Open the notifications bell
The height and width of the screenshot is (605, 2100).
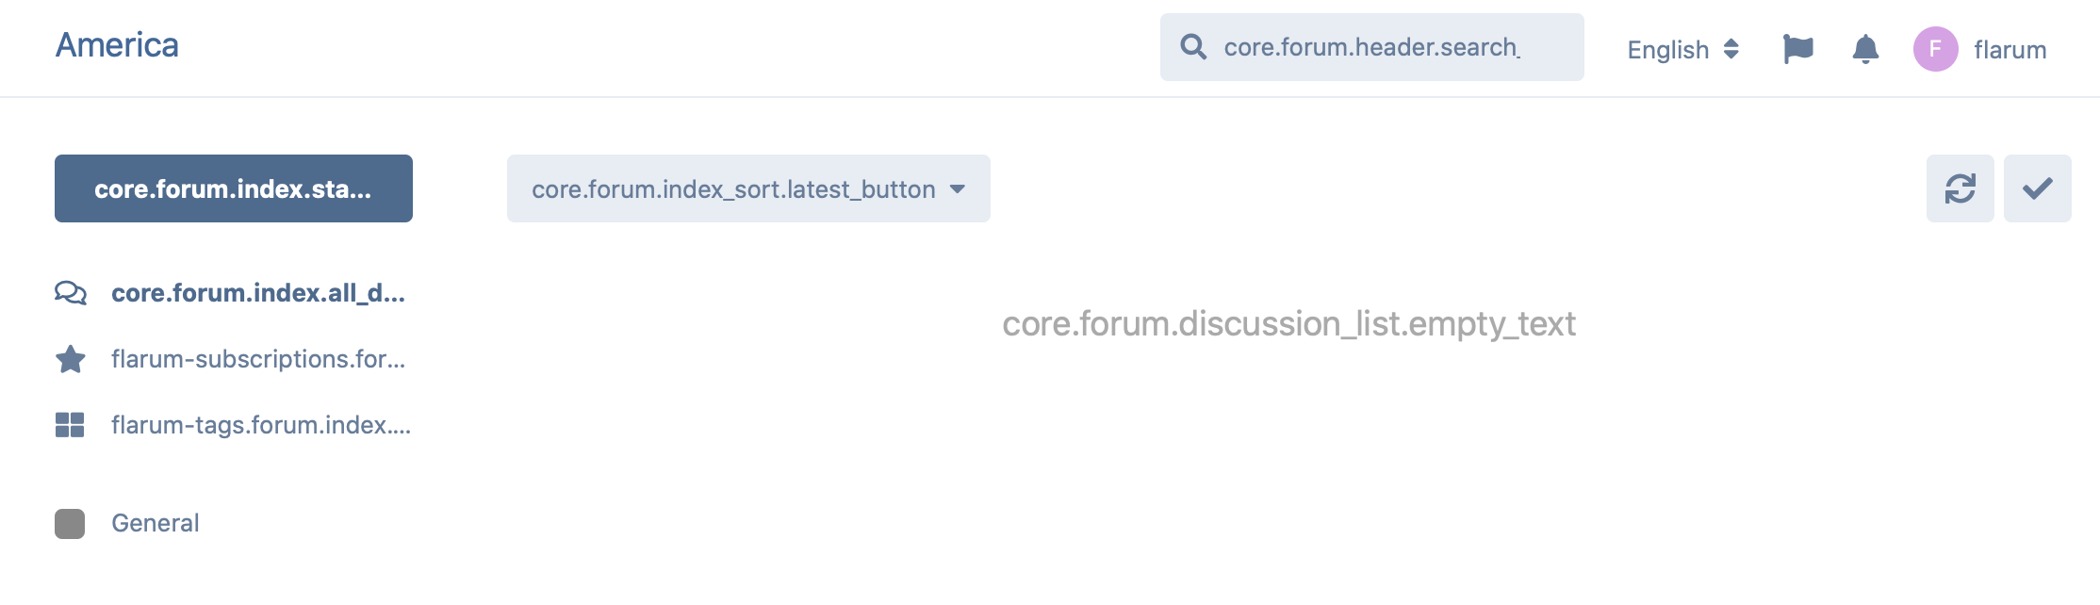pyautogui.click(x=1865, y=49)
